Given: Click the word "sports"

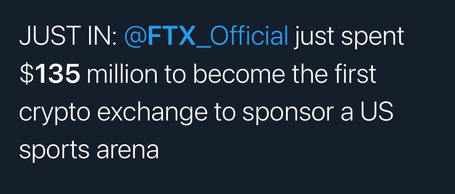Looking at the screenshot, I should [x=54, y=152].
